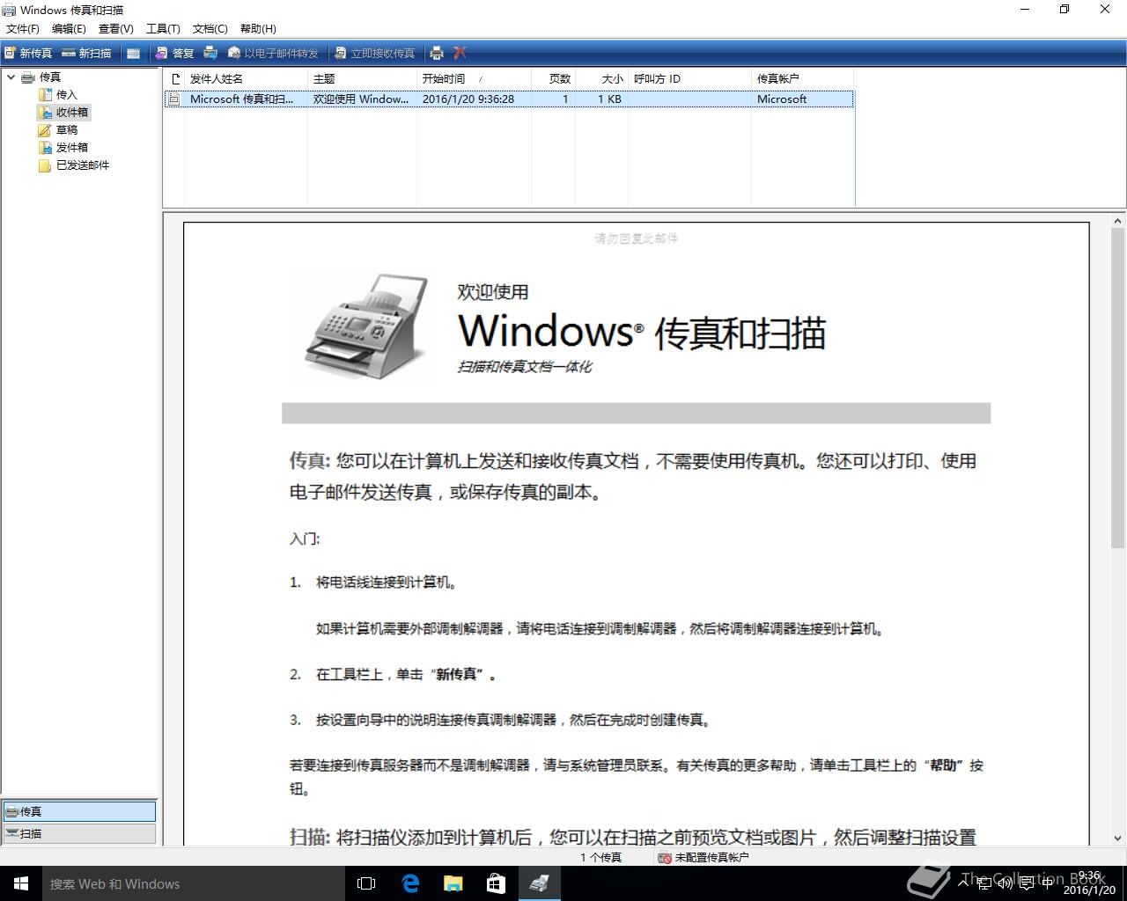1127x901 pixels.
Task: Click the 新扫描 (New Scan) toolbar button
Action: [x=87, y=53]
